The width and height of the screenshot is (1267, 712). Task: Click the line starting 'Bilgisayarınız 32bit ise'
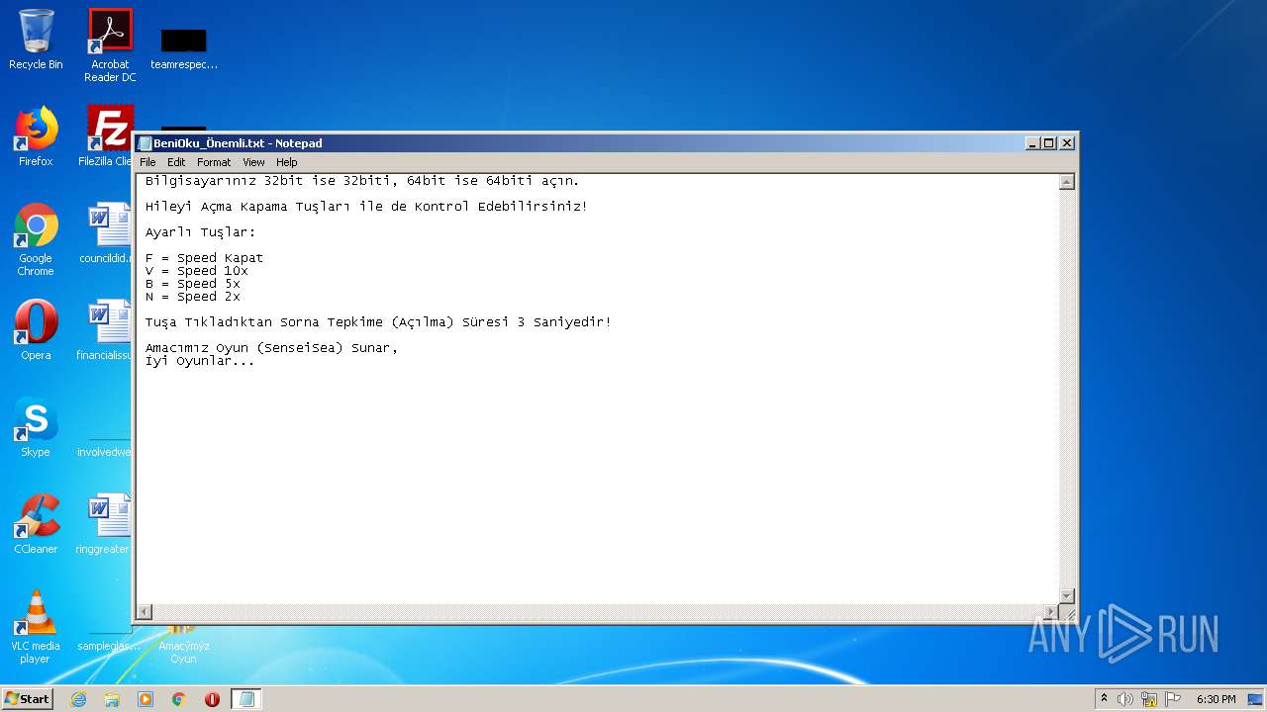pyautogui.click(x=362, y=181)
